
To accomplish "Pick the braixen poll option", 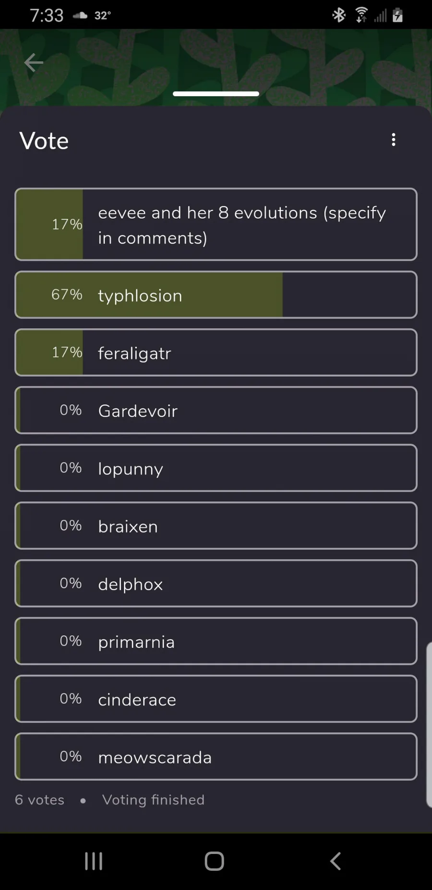I will coord(216,526).
